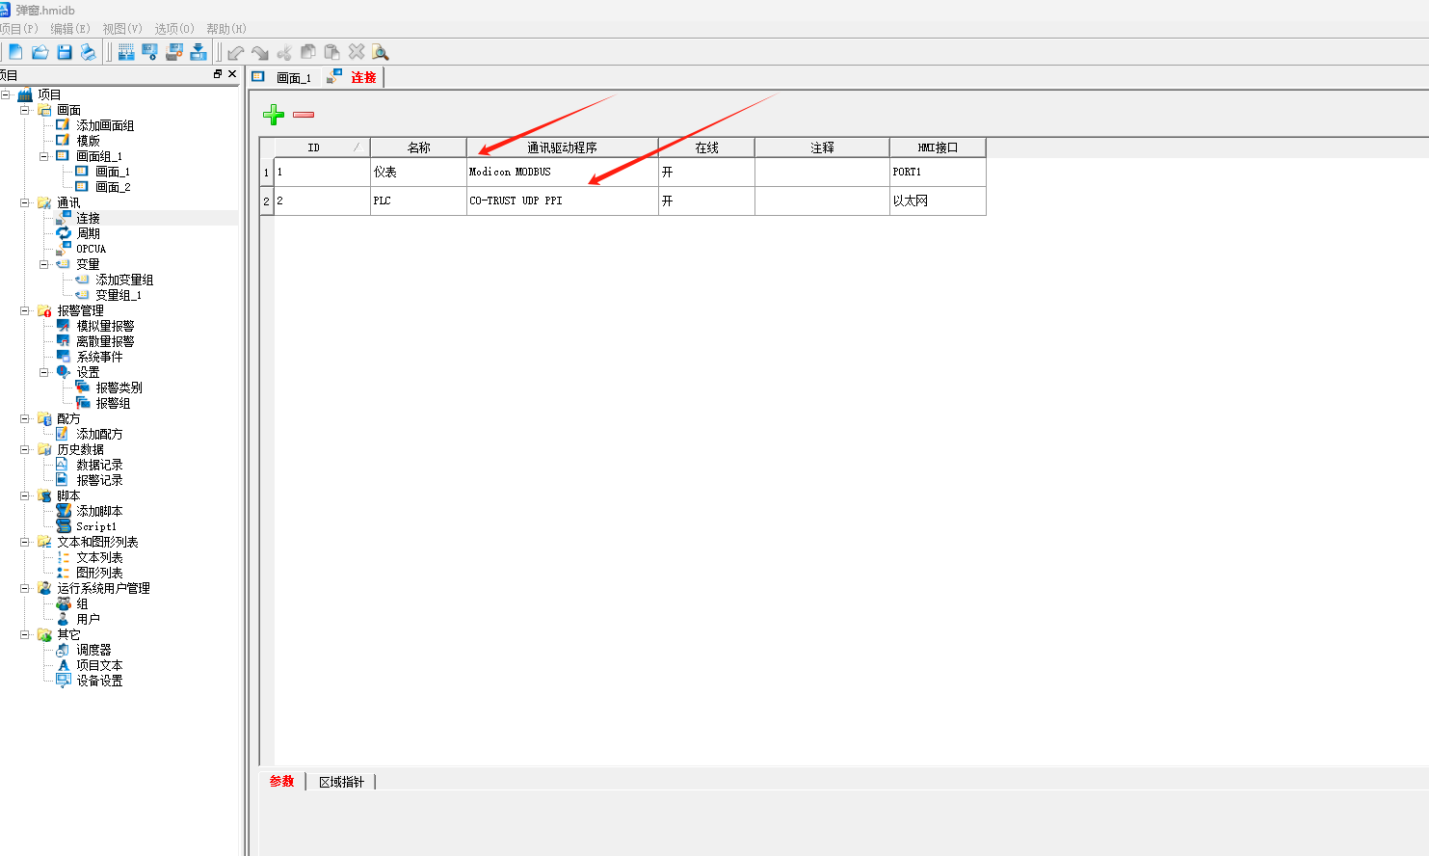Remove connection with red minus icon
1429x856 pixels.
[304, 115]
